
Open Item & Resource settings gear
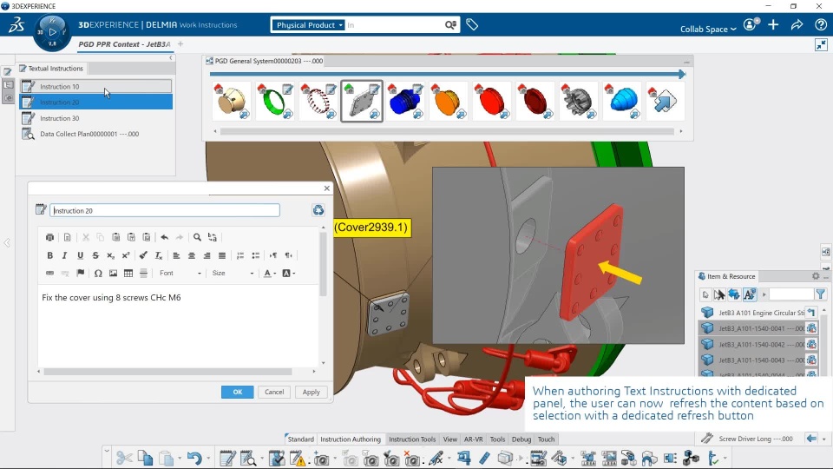816,276
